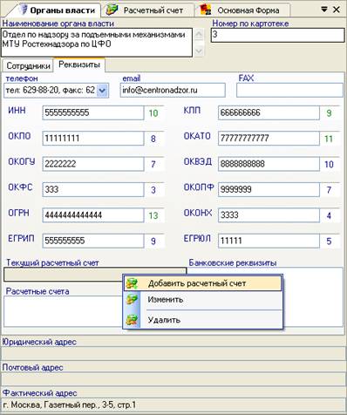
Task: Select the Реквизиты tab
Action: pyautogui.click(x=79, y=65)
